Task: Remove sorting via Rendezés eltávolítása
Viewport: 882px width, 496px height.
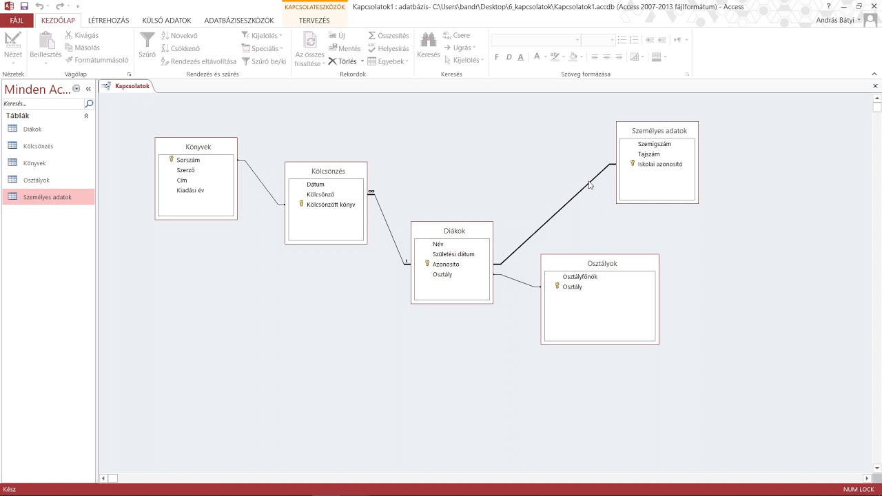Action: (x=198, y=61)
